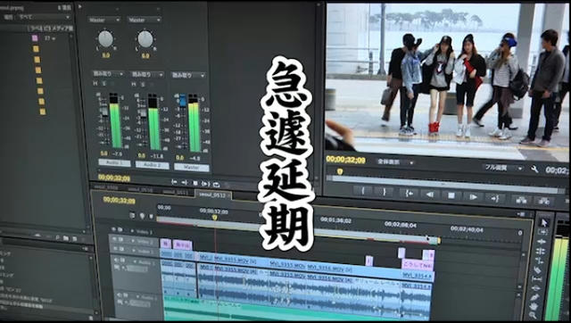Viewport: 571px width, 323px height.
Task: Toggle Video 3 track eye visibility
Action: coord(114,229)
